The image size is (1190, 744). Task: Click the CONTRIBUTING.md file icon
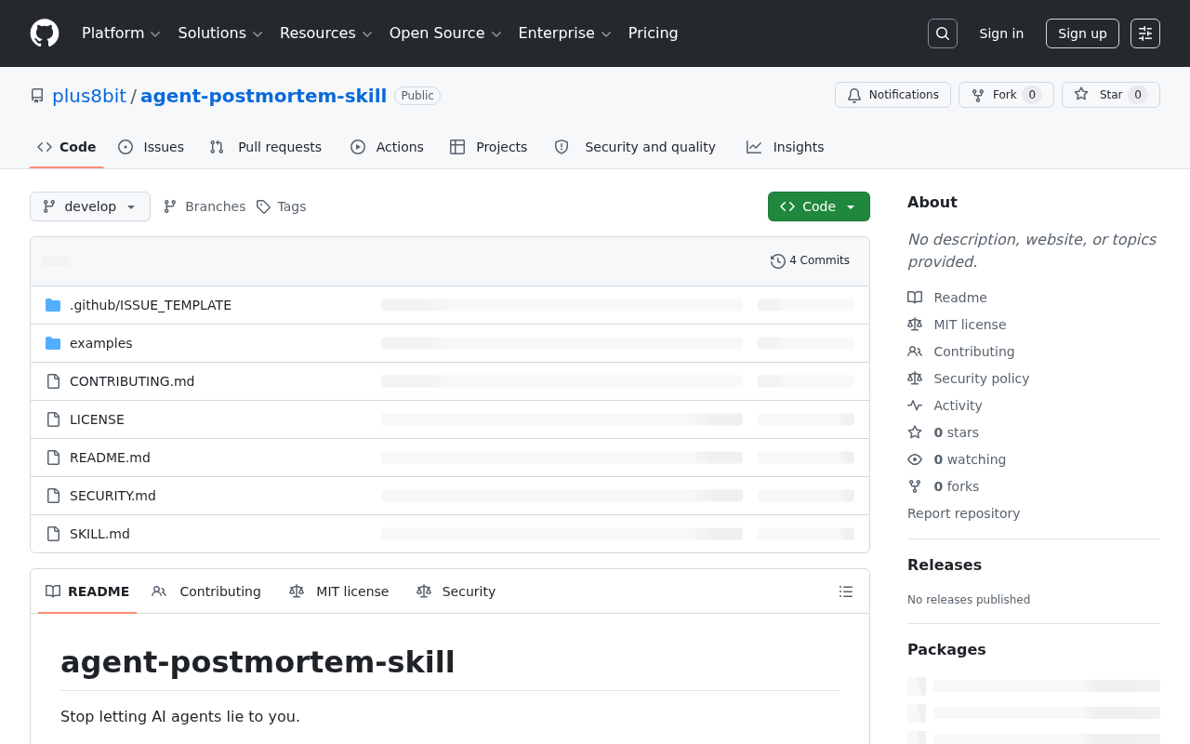click(x=53, y=381)
